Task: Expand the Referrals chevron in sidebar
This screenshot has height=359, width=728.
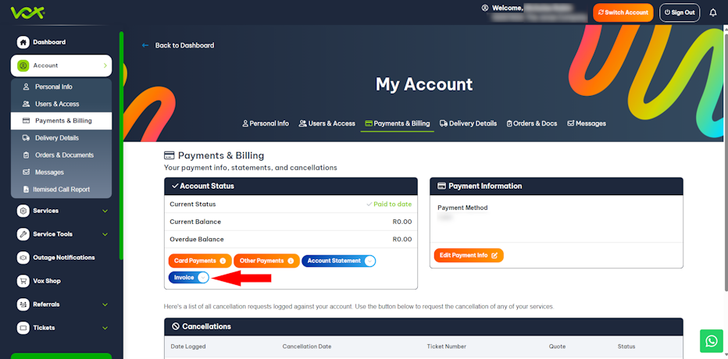Action: (105, 304)
